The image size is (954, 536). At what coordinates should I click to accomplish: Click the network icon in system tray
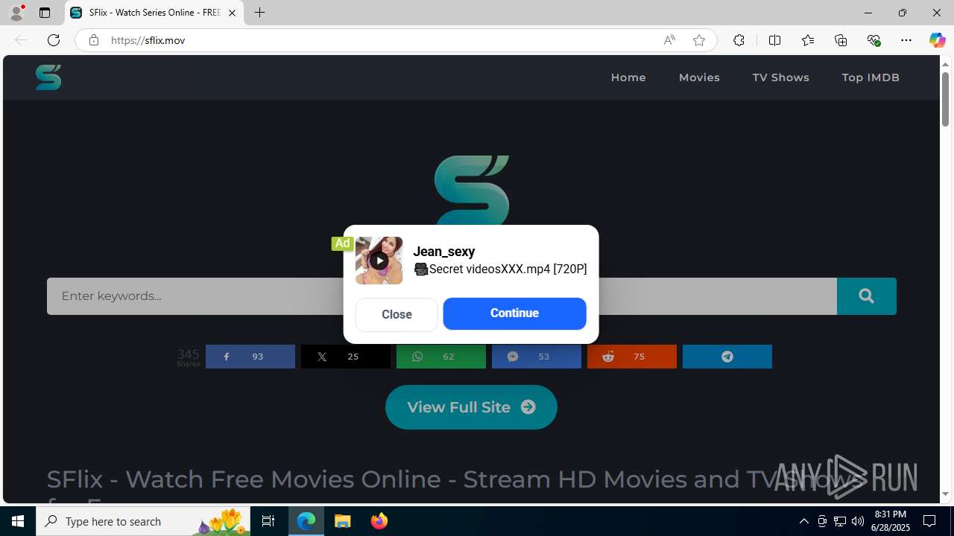coord(839,521)
